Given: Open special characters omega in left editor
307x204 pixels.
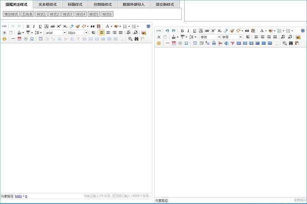Looking at the screenshot, I should point(32,39).
